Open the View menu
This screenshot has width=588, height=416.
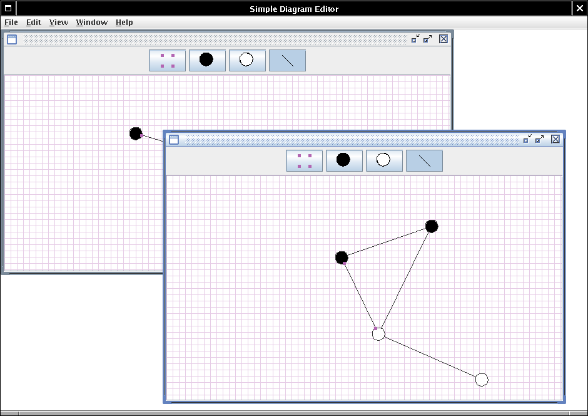pyautogui.click(x=59, y=23)
